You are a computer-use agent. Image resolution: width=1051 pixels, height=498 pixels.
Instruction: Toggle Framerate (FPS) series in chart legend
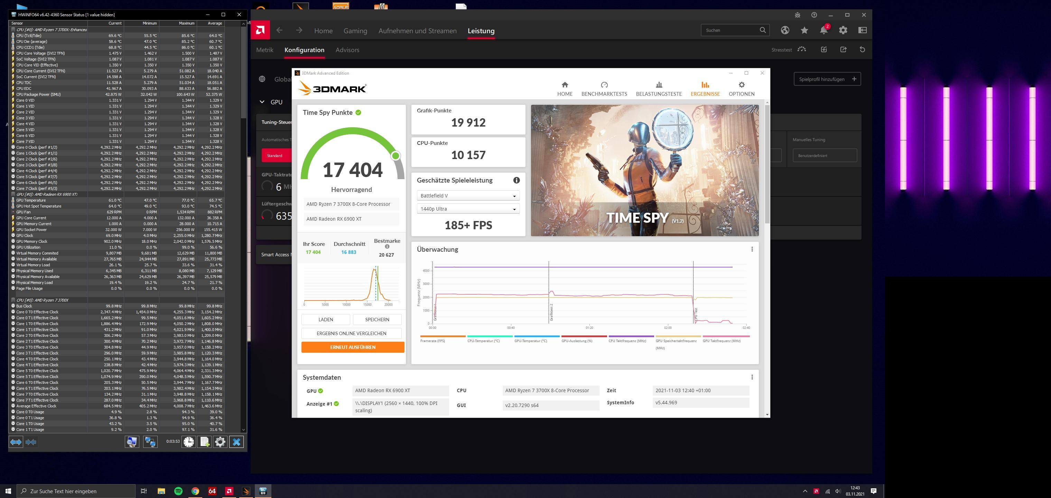point(443,339)
